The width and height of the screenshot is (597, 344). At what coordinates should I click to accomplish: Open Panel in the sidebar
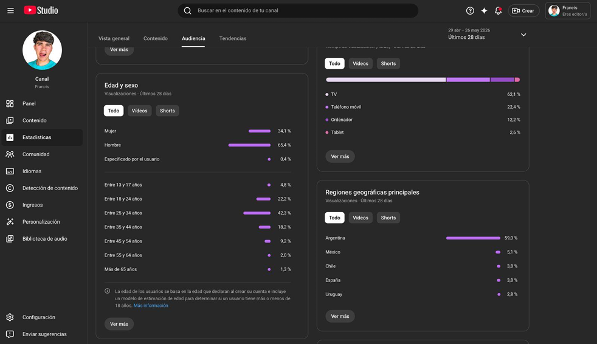pos(42,103)
